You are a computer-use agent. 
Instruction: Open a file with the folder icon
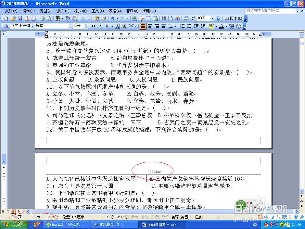coord(13,19)
